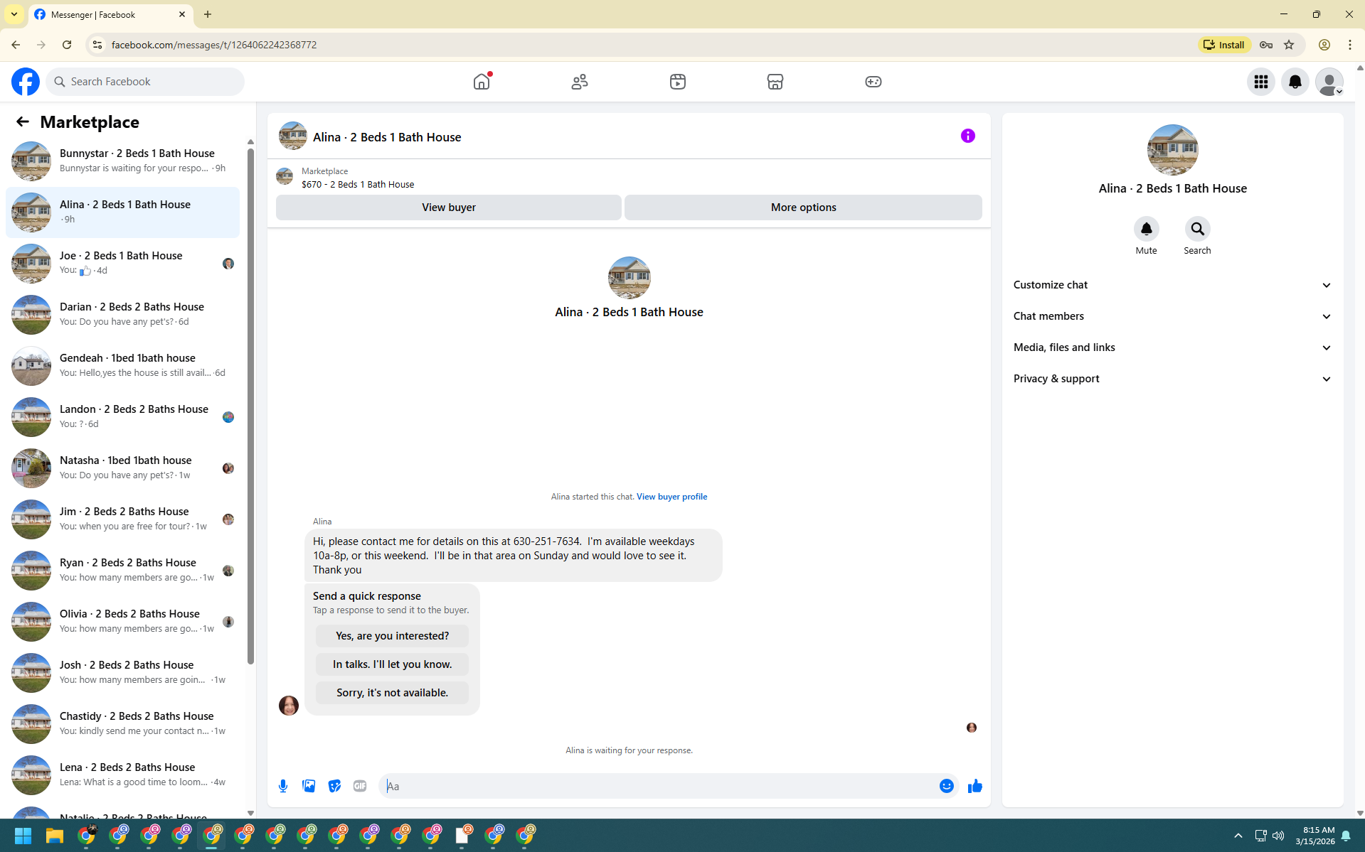Open Joe's 2 Beds 1 Bath House chat

pos(122,264)
